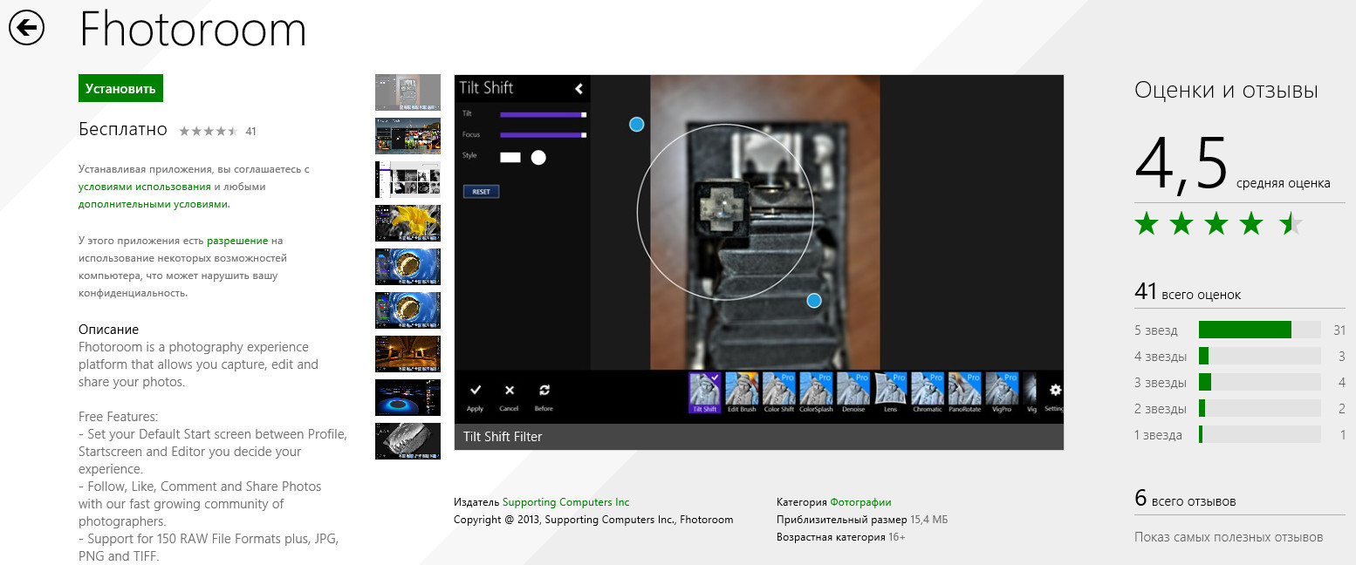Select the yellow flower screenshot thumbnail
This screenshot has height=565, width=1356.
click(x=407, y=223)
